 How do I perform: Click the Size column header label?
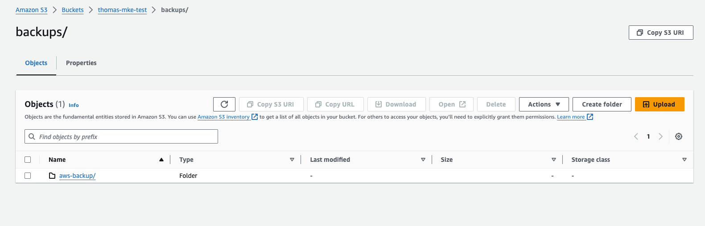coord(446,160)
